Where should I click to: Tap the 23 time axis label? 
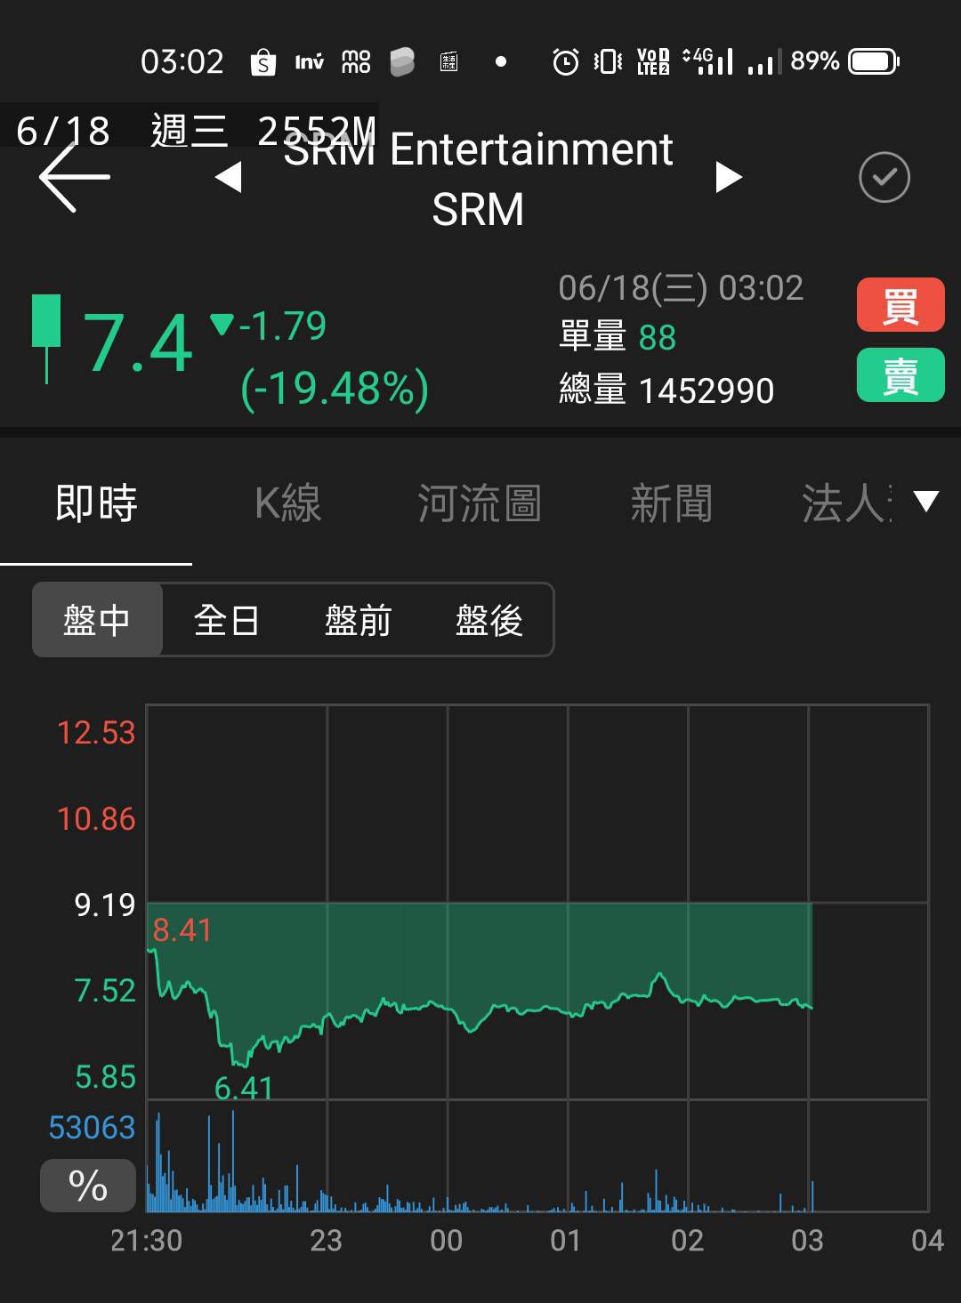[326, 1240]
